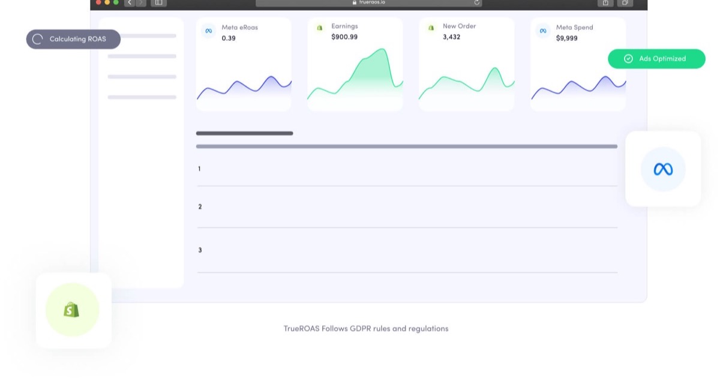The image size is (720, 378).
Task: Show the browser tab overview
Action: coord(625,2)
